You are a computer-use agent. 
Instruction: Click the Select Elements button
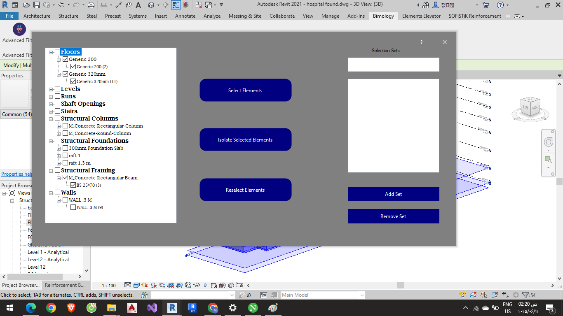245,90
